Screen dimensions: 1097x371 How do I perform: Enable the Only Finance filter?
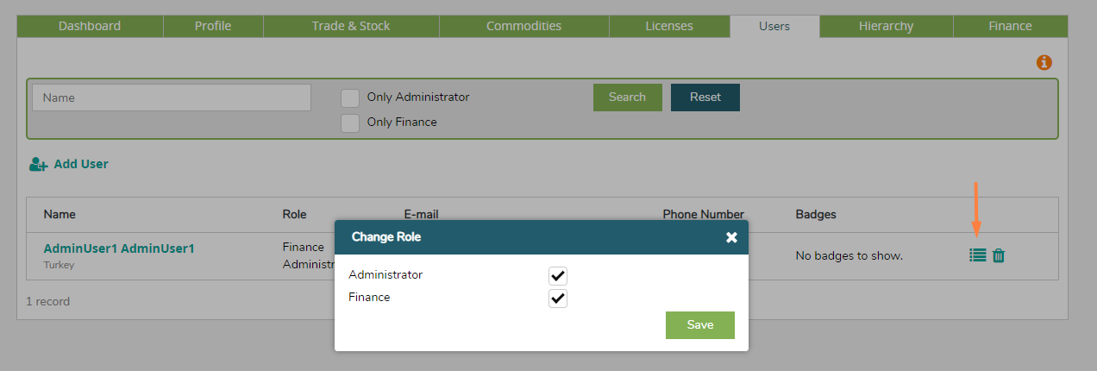[350, 123]
